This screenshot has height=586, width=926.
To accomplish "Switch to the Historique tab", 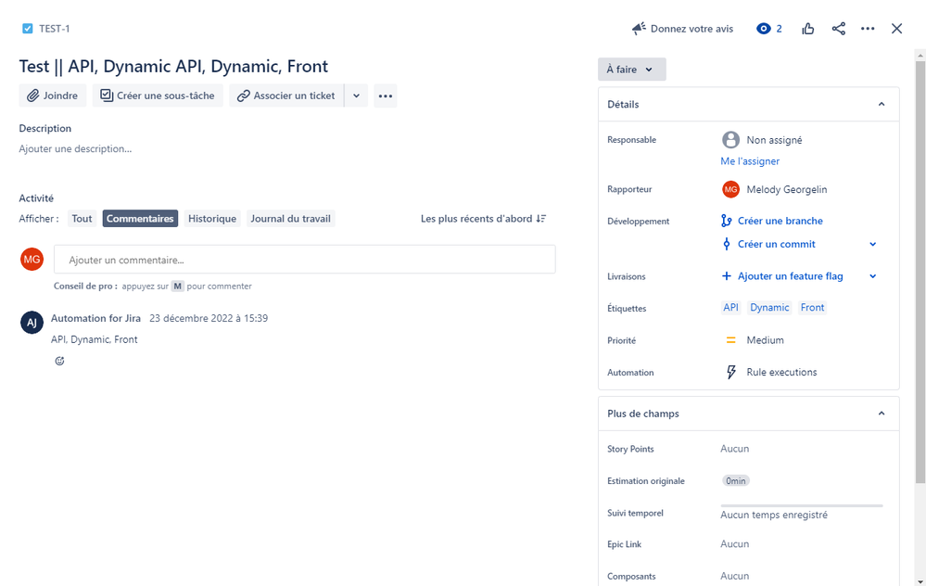I will (212, 219).
